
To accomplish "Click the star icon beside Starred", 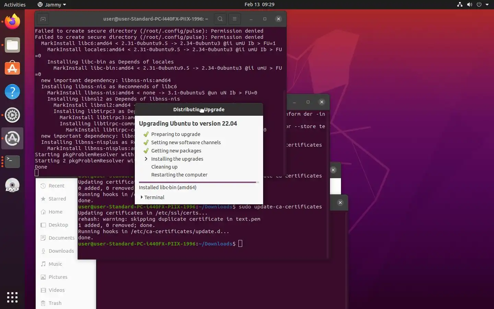I will [x=43, y=199].
